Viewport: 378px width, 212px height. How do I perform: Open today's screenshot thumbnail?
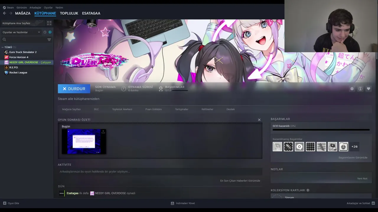(84, 141)
